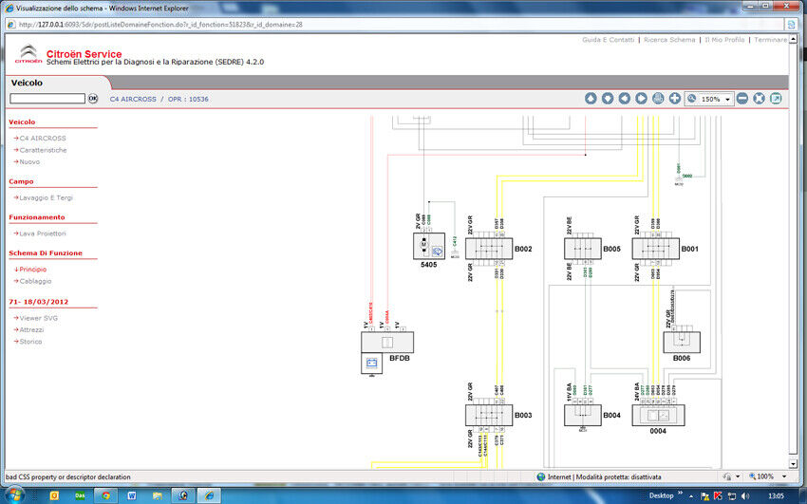Open the 150% zoom level dropdown
This screenshot has height=504, width=807.
pos(727,99)
